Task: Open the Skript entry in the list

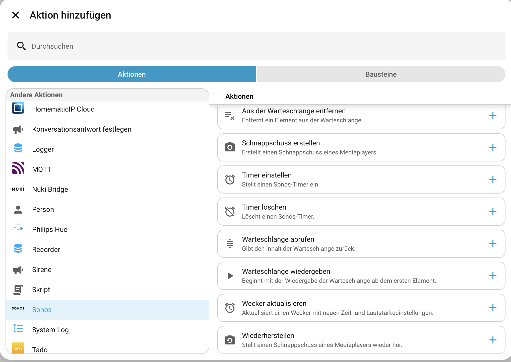Action: tap(41, 290)
